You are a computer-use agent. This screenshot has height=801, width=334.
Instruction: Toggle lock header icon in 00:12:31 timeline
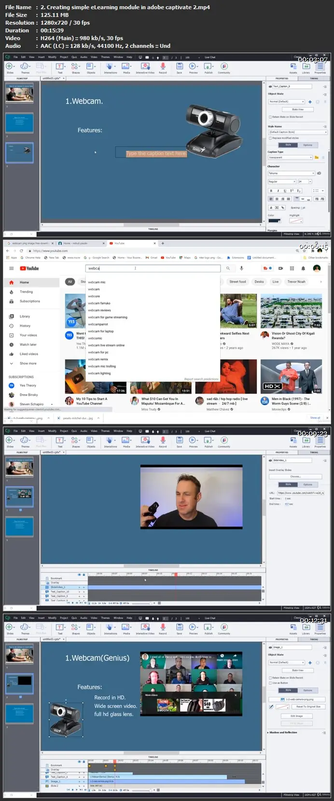[84, 761]
